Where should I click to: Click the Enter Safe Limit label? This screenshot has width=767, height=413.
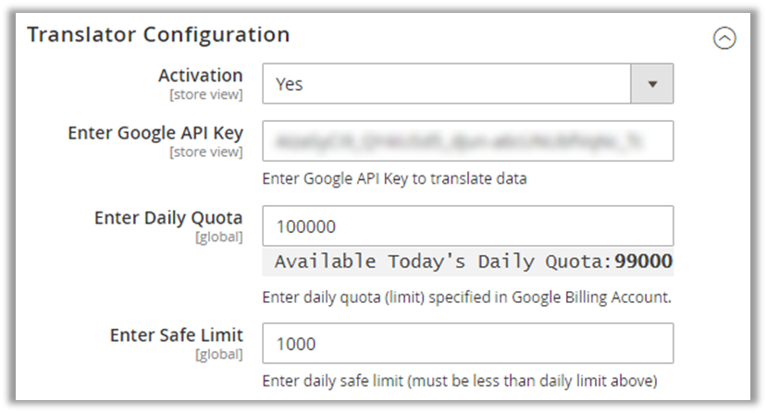click(x=176, y=335)
